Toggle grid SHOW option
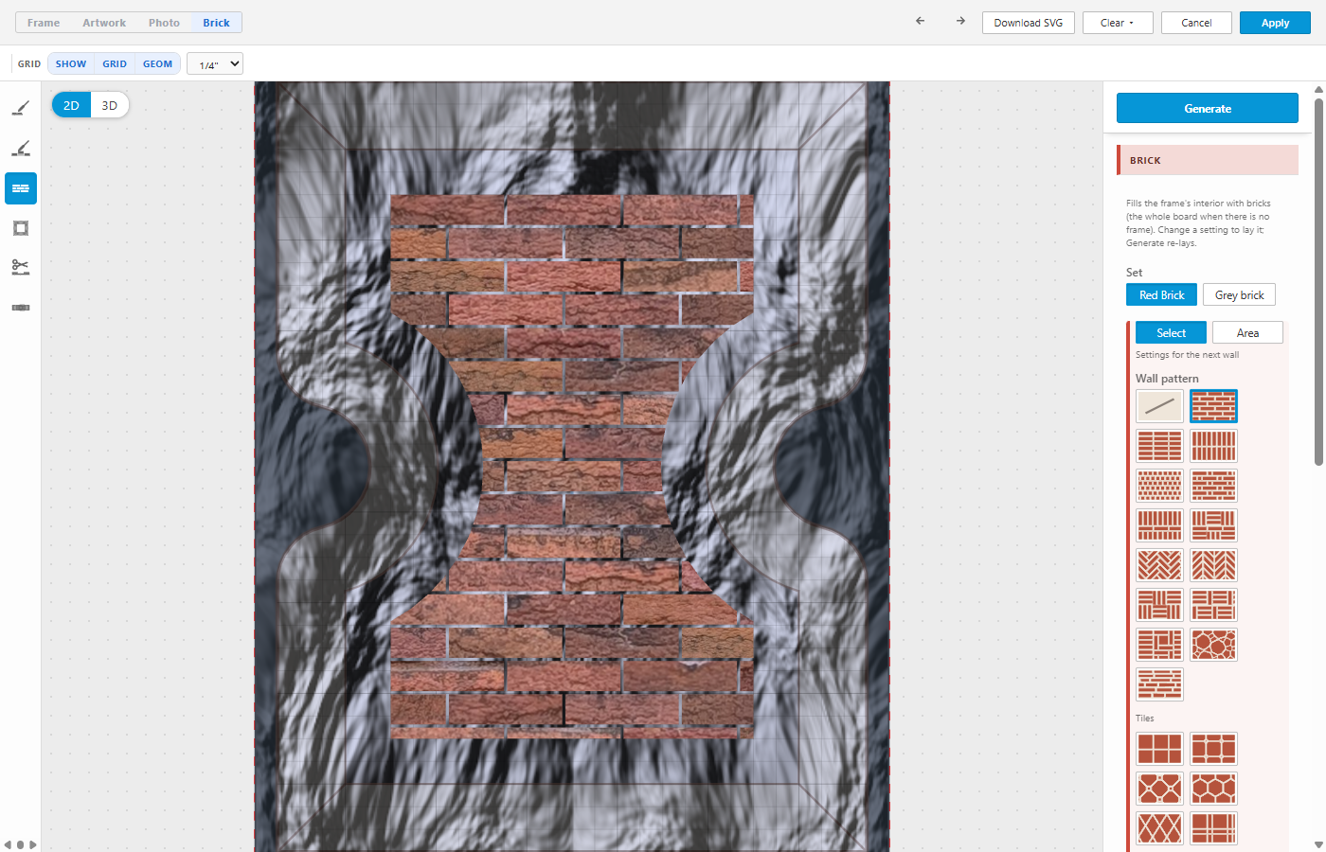1326x852 pixels. (71, 64)
